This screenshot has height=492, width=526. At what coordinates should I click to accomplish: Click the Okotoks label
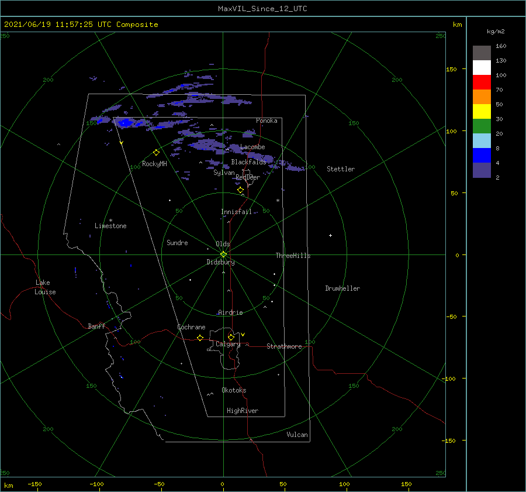[234, 390]
